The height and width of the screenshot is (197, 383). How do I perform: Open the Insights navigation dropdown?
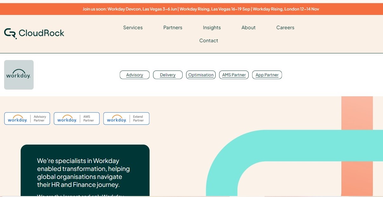tap(212, 28)
